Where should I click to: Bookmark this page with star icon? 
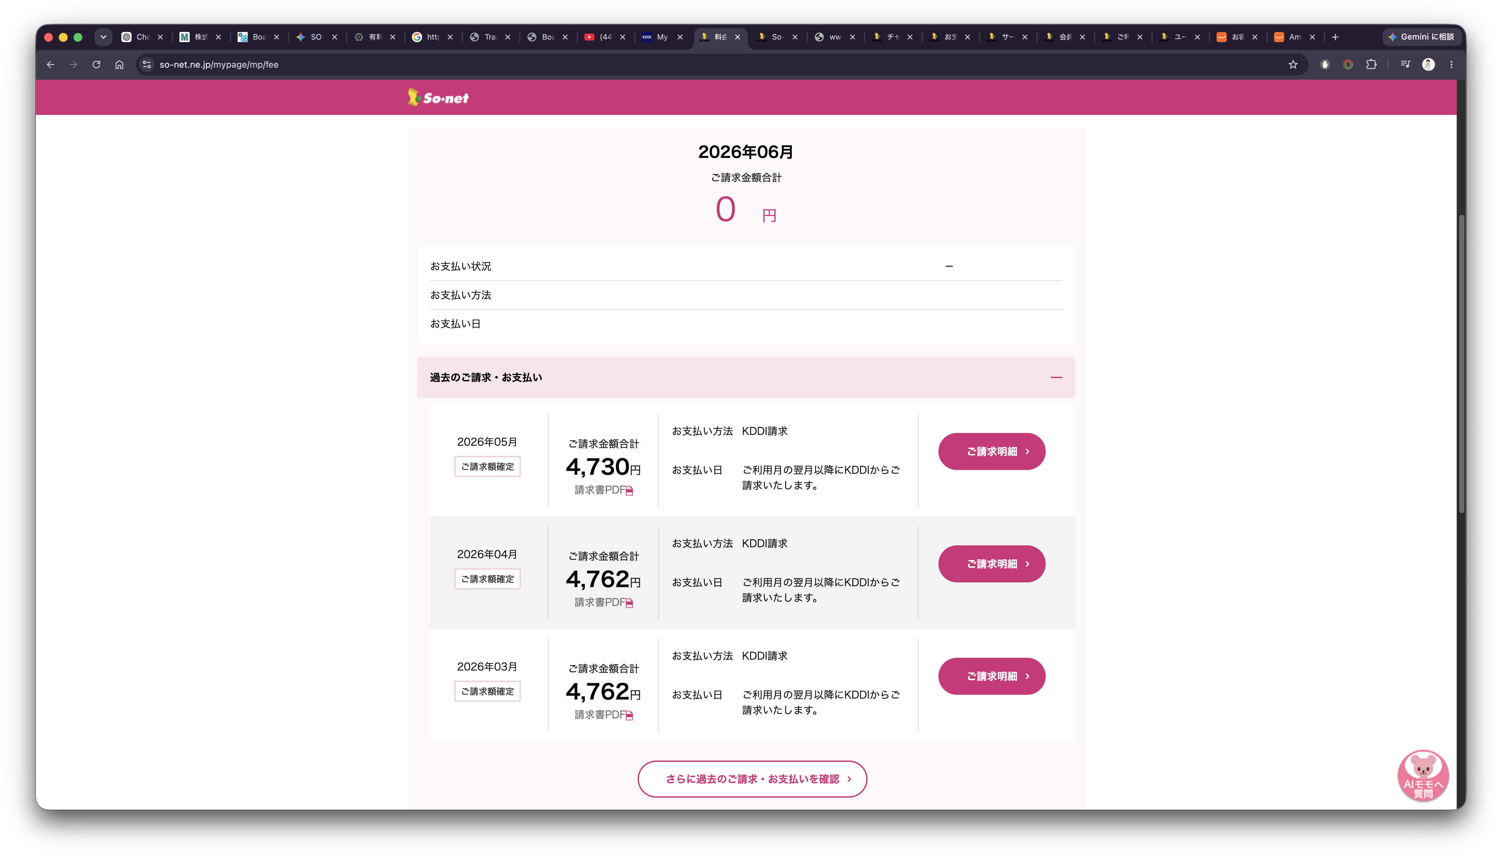pyautogui.click(x=1293, y=65)
